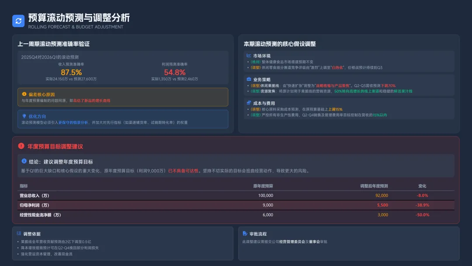Click the briefcase icon beside 业务策略
The width and height of the screenshot is (472, 266).
(249, 79)
